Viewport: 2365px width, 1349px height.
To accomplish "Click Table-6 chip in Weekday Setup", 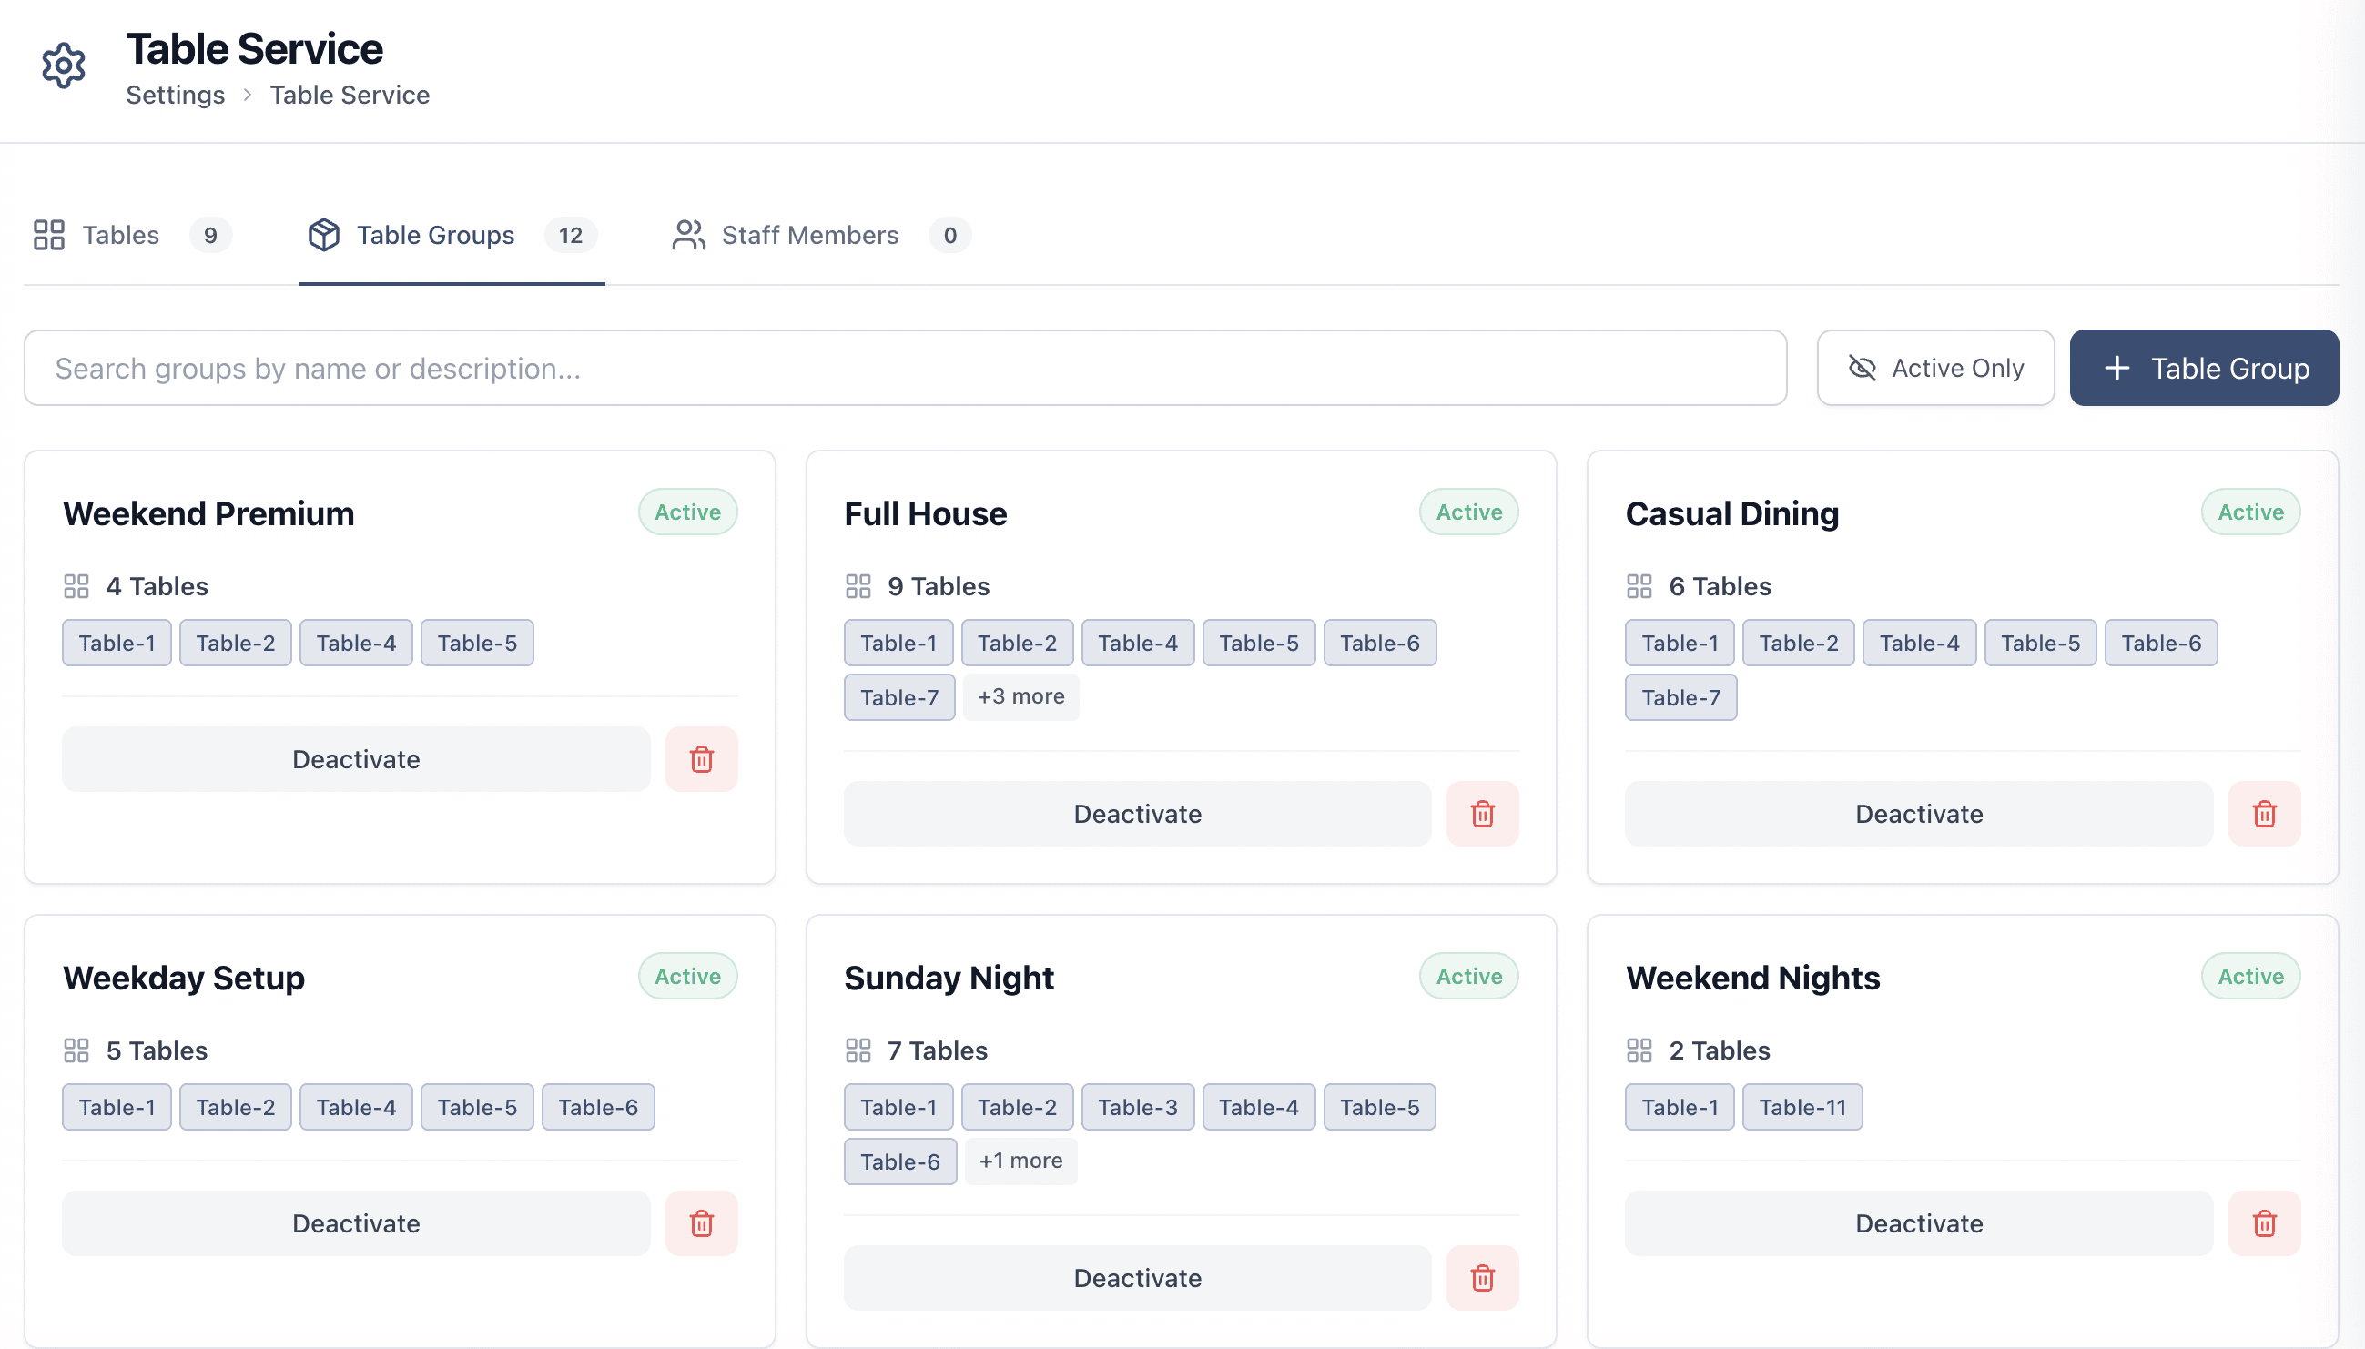I will 597,1107.
